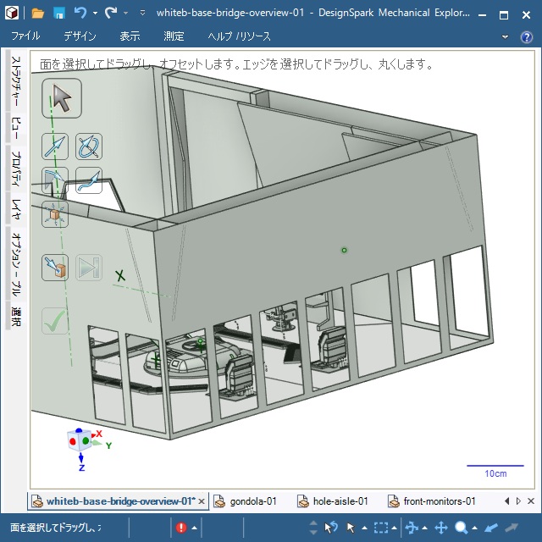Click the green face dot on the orientation cube
Image resolution: width=542 pixels, height=542 pixels.
coord(86,440)
